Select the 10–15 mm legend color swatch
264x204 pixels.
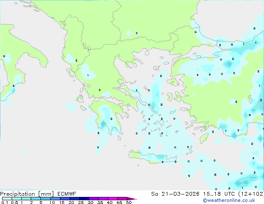tap(55, 199)
